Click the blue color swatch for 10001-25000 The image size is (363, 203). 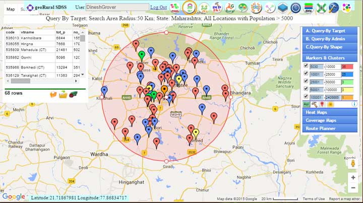tap(347, 75)
